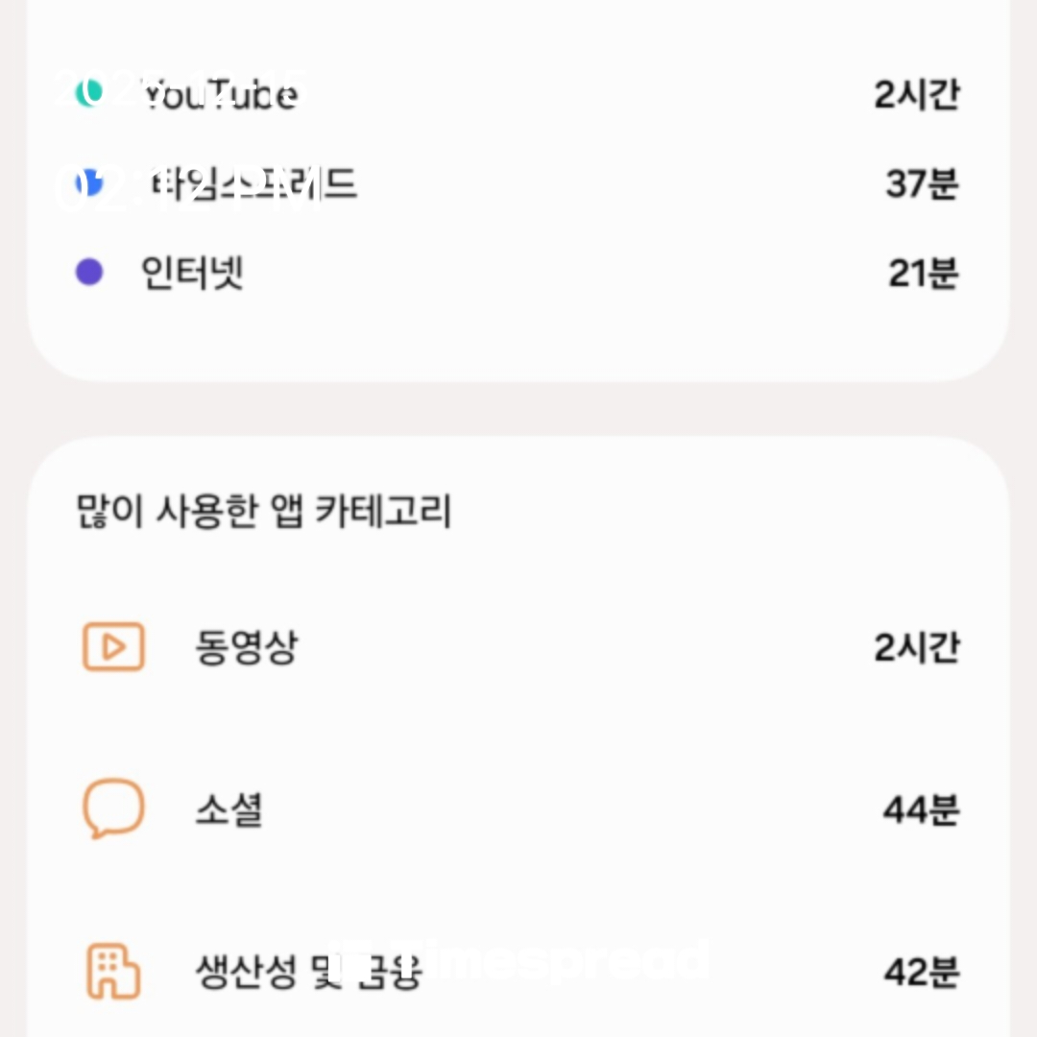The image size is (1037, 1037).
Task: Click the green dot beside YouTube
Action: [x=88, y=94]
